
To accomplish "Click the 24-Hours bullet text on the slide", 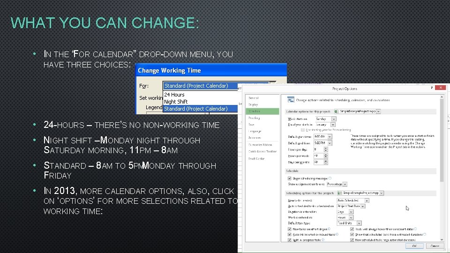I will (x=131, y=125).
